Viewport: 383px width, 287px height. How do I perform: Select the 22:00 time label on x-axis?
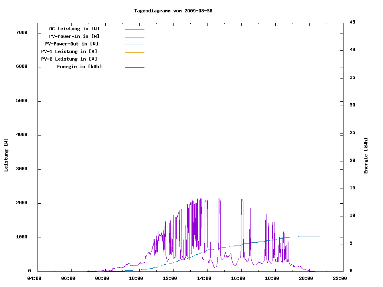[x=340, y=278]
